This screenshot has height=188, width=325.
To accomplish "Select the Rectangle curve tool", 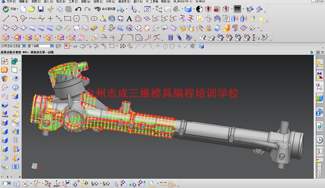I will click(68, 19).
